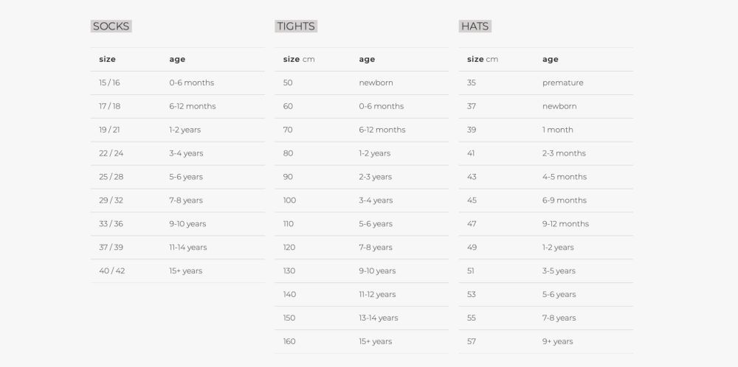Screen dimensions: 738x367
Task: Select tights size 50 cm
Action: pyautogui.click(x=288, y=83)
